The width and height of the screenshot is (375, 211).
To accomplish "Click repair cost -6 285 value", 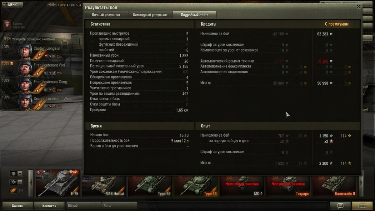I will (323, 61).
